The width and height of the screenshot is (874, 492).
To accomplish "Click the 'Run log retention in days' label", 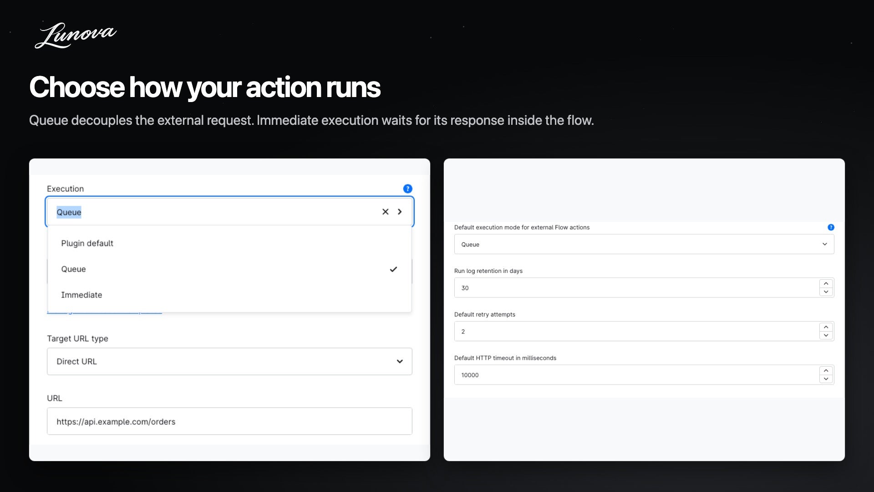I will coord(488,271).
